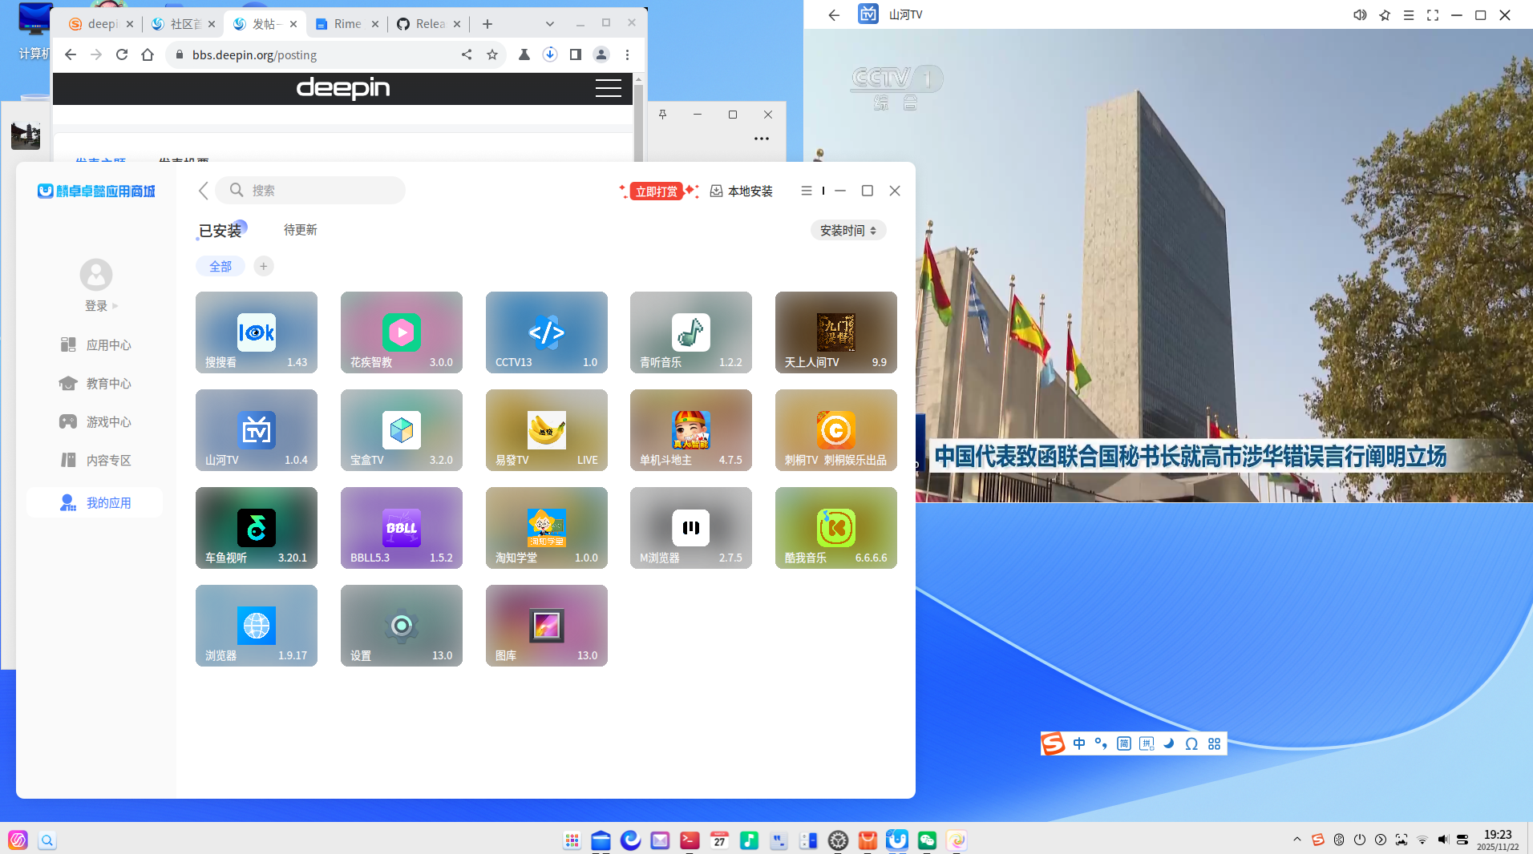This screenshot has width=1533, height=854.
Task: Add a new category with plus button
Action: tap(264, 266)
